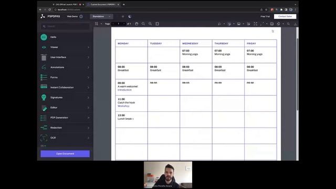Expand the Editor chevron
This screenshot has height=189, width=336.
pos(88,108)
